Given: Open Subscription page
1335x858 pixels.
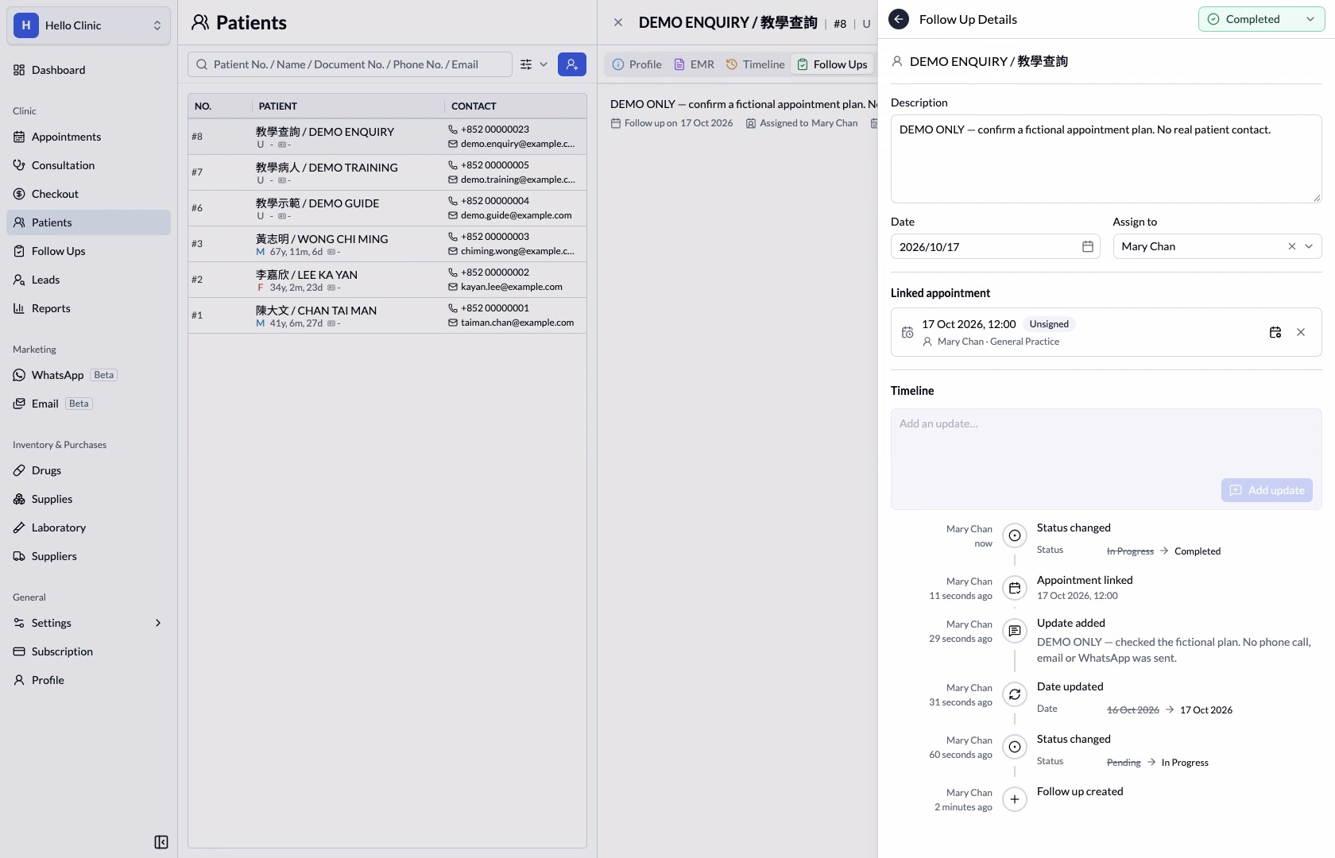Looking at the screenshot, I should click(89, 651).
